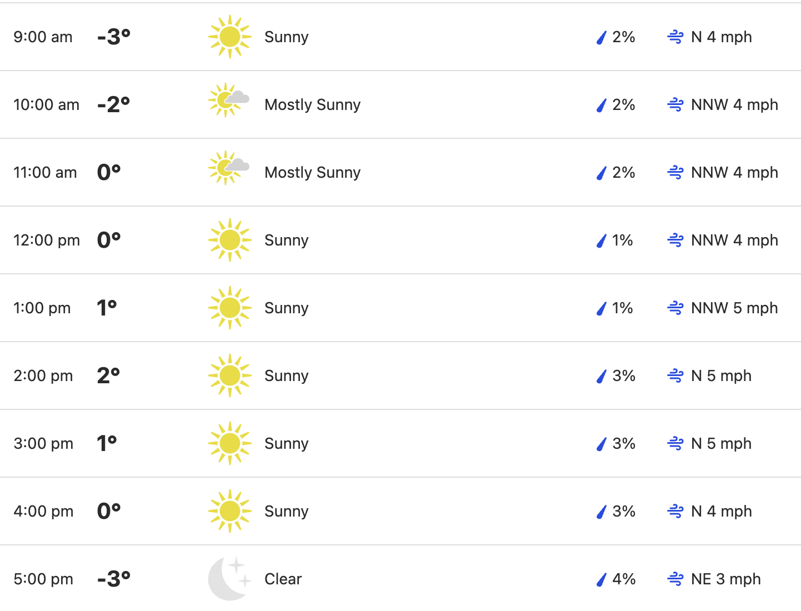Viewport: 801px width, 611px height.
Task: Select the 1:00 pm hourly forecast row
Action: click(400, 308)
